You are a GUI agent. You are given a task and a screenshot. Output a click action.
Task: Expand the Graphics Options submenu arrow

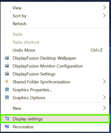(x=104, y=97)
